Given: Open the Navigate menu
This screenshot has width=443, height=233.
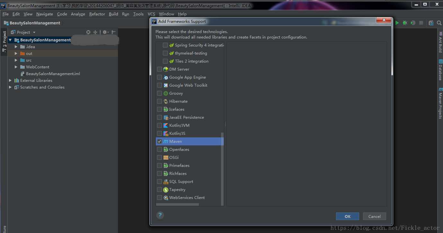Looking at the screenshot, I should point(45,14).
